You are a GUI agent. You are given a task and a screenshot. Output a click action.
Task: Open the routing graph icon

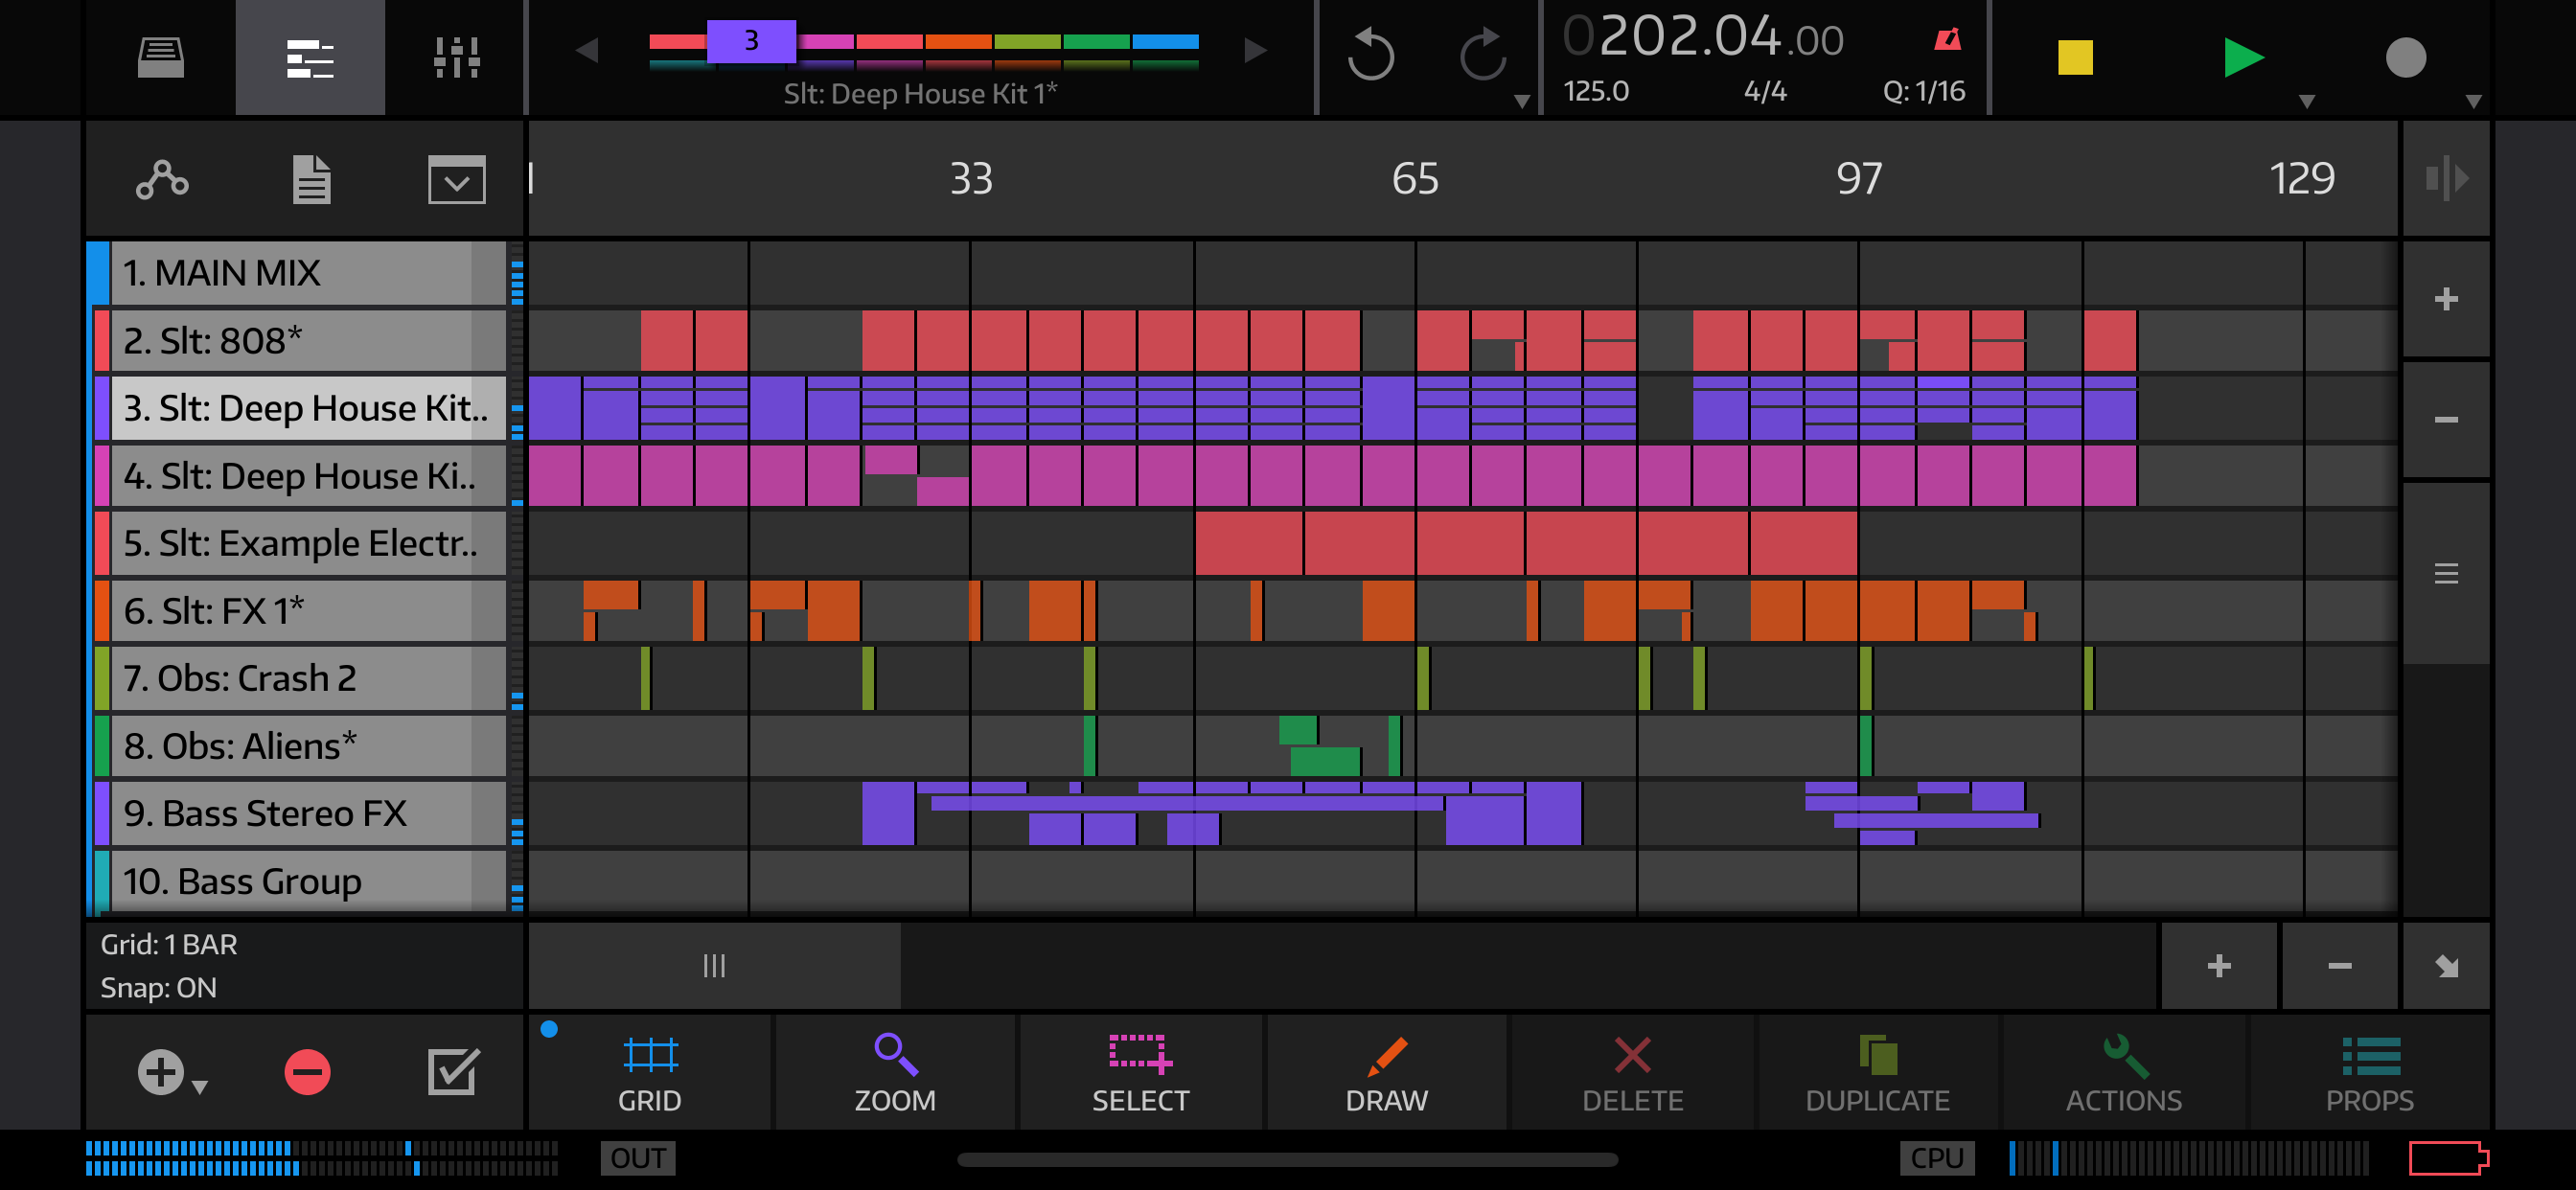162,179
